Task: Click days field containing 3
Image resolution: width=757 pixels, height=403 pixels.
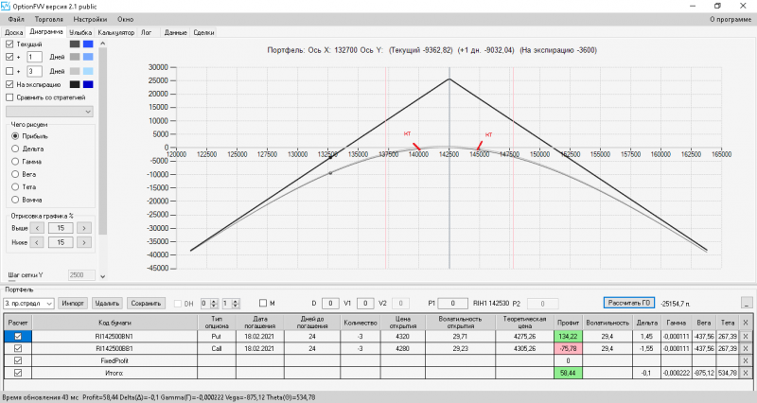Action: (x=34, y=71)
